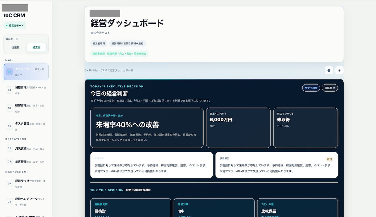Screen dimensions: 376x217
Task: Open the 根本原因 white card
Action: click(x=276, y=165)
